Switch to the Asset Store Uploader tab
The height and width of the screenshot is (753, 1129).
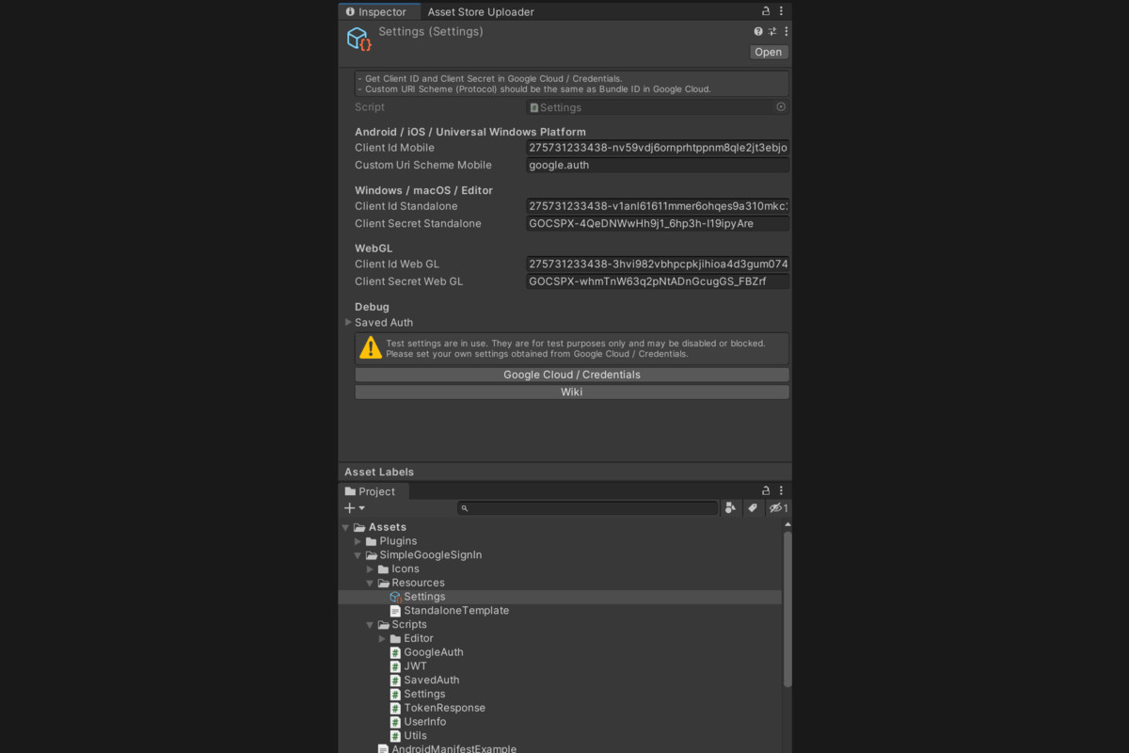[x=481, y=12]
